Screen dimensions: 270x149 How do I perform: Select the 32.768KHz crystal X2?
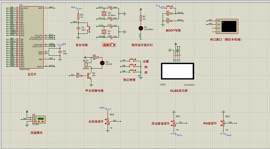pyautogui.click(x=104, y=13)
